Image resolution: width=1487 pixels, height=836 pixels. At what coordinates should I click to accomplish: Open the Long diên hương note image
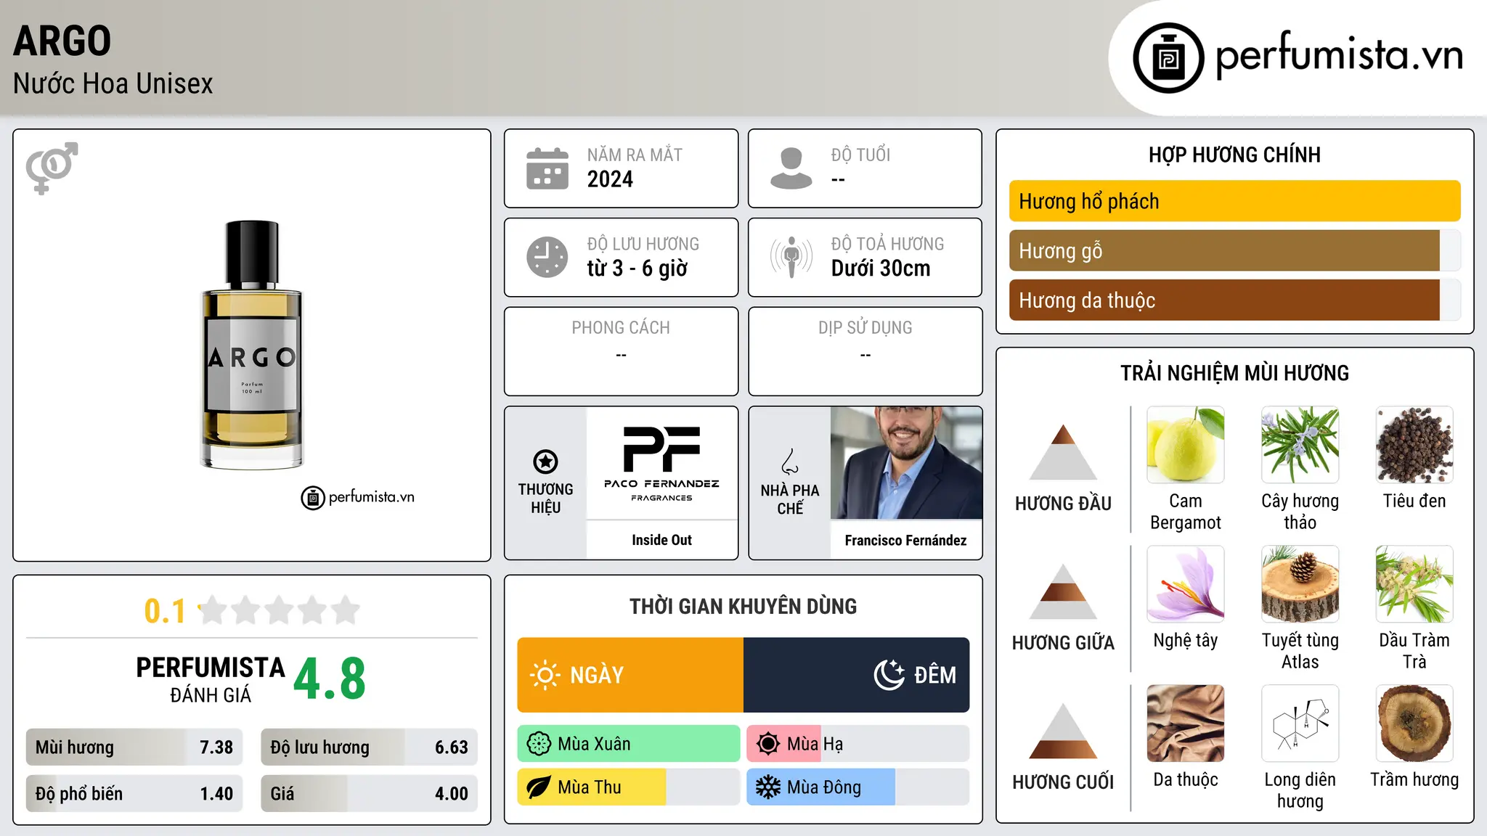click(1300, 724)
